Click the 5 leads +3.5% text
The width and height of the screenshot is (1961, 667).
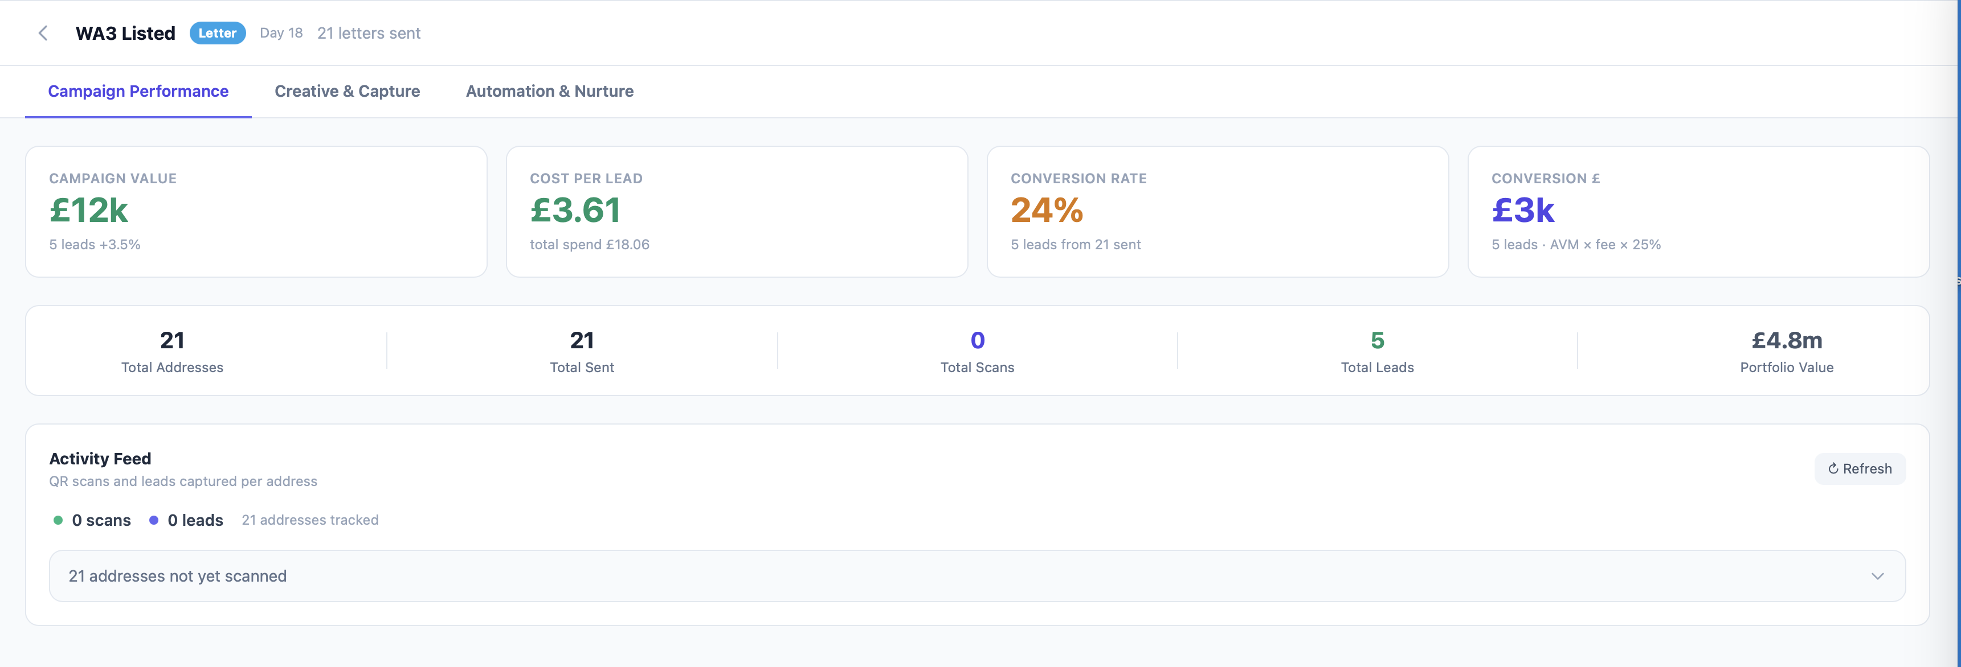(x=95, y=244)
